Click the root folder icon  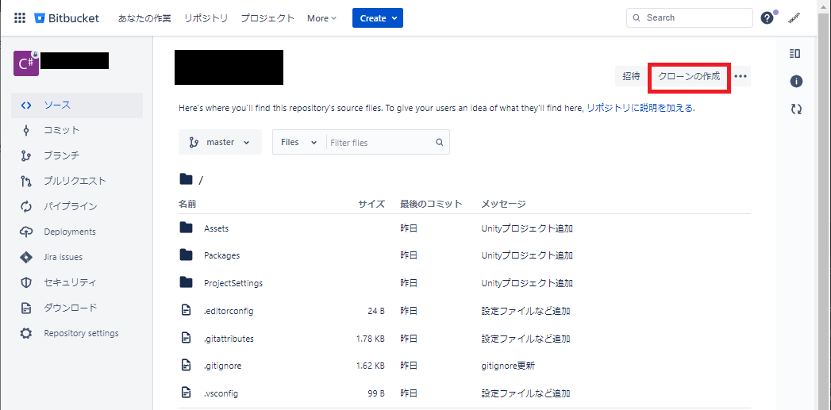coord(186,179)
